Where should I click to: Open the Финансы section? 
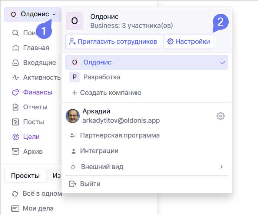click(37, 92)
